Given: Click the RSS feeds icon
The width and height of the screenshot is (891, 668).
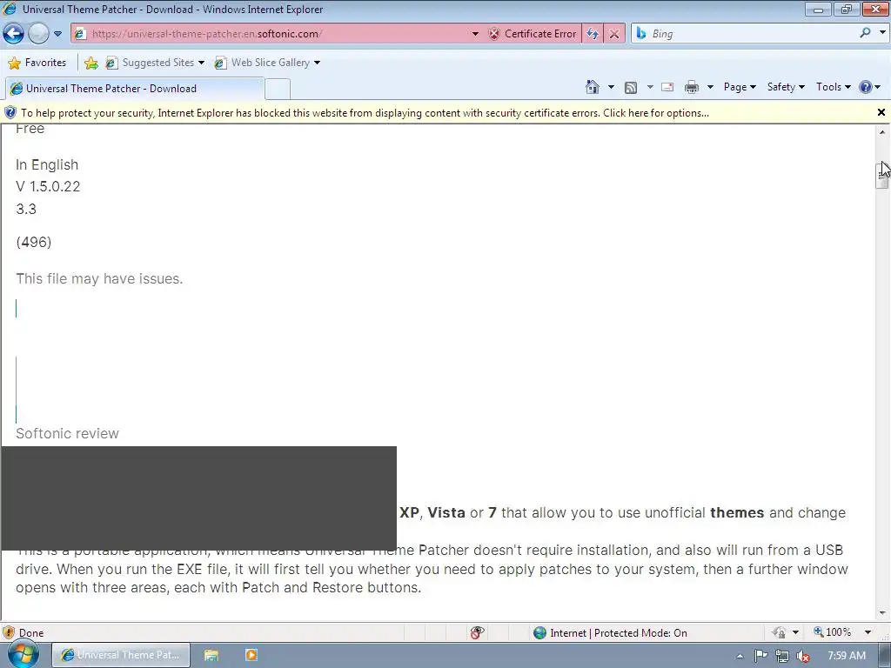Looking at the screenshot, I should [x=630, y=87].
